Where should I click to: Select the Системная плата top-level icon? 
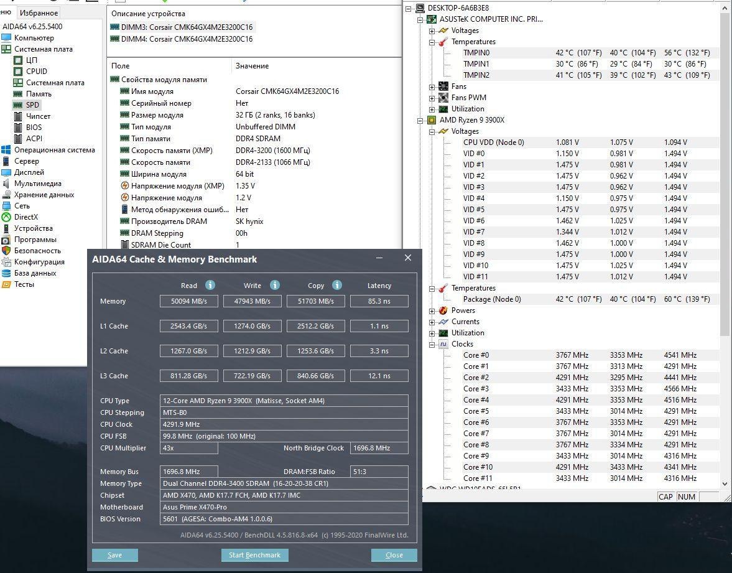6,49
